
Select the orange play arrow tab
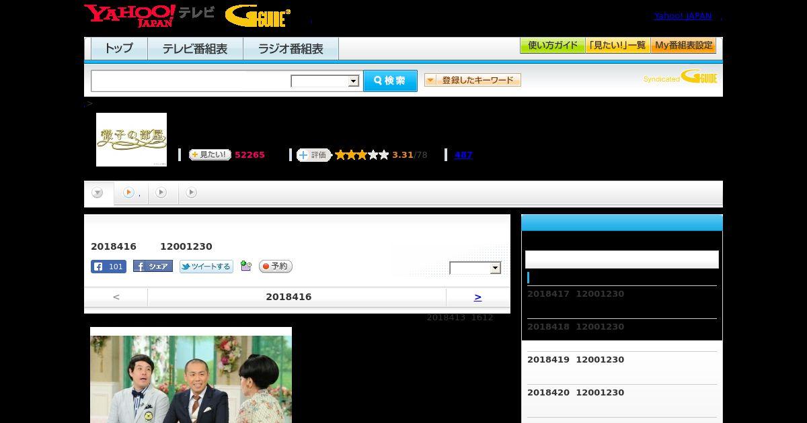pyautogui.click(x=128, y=193)
